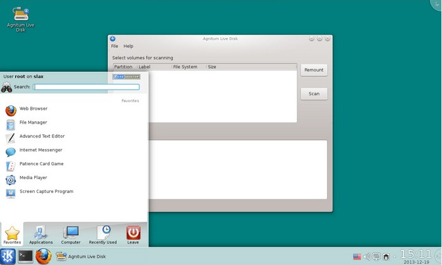Close the Agnitum Live Disk window

(327, 38)
